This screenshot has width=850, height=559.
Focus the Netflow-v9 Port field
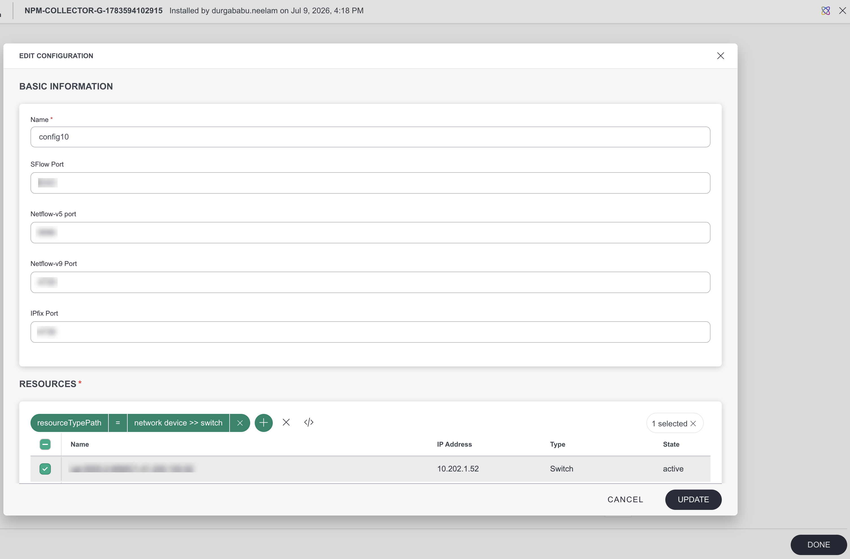pyautogui.click(x=370, y=282)
